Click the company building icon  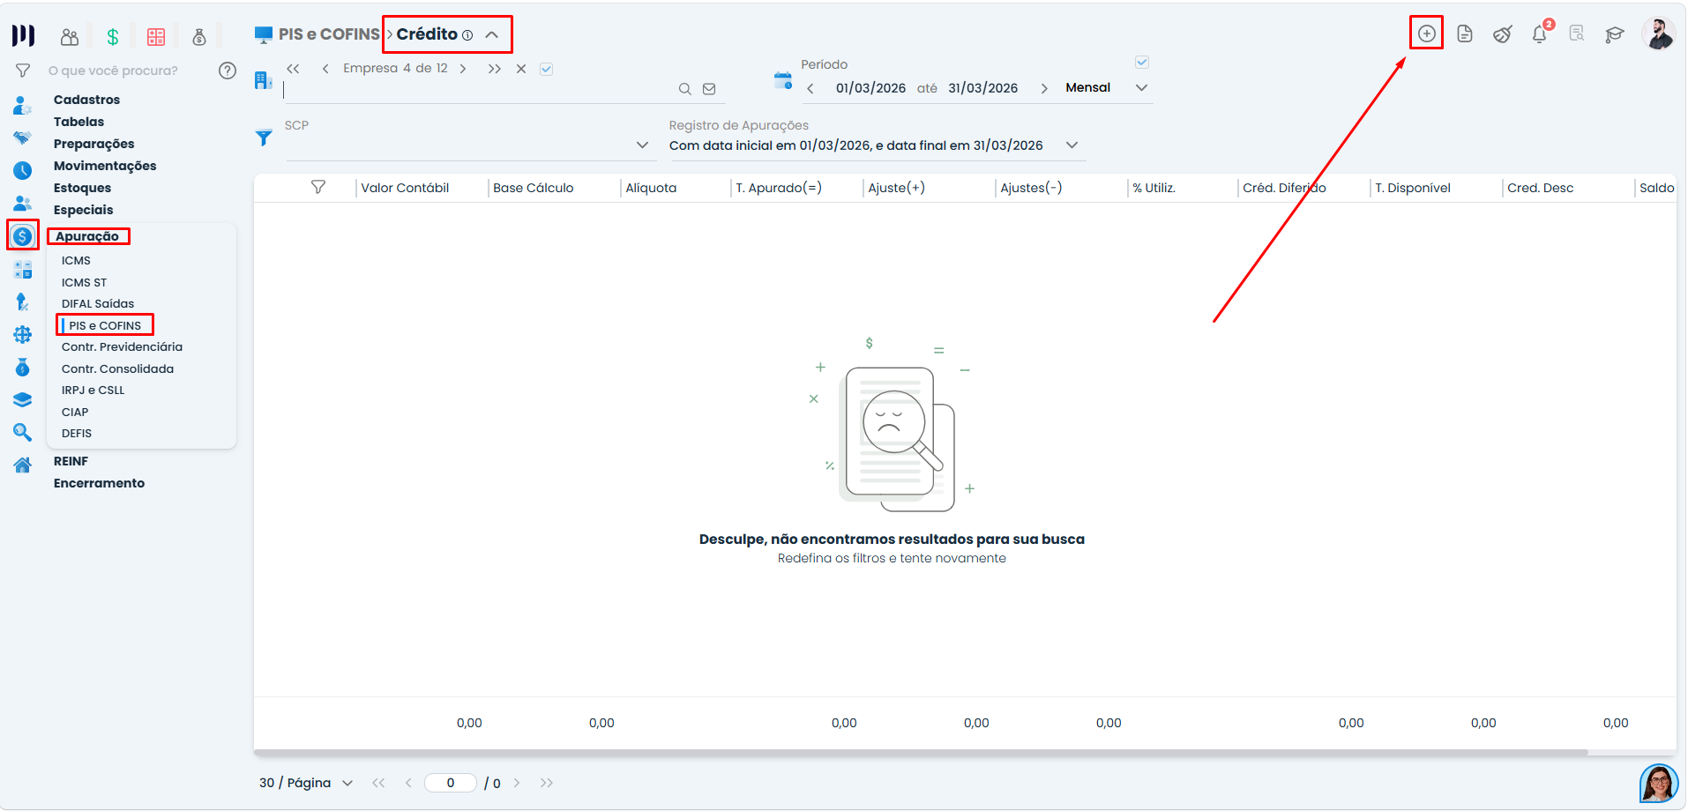[263, 80]
